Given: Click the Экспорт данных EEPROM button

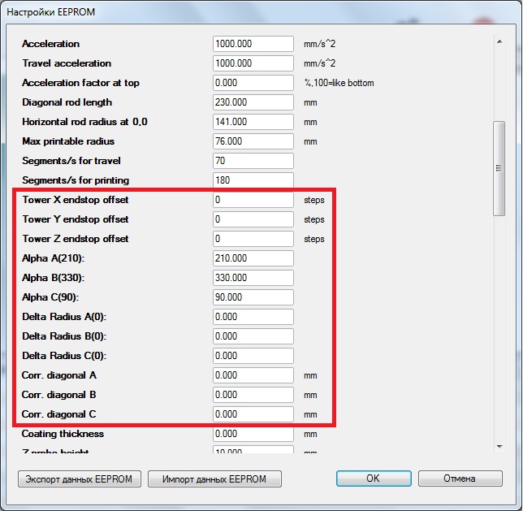Looking at the screenshot, I should coord(80,479).
